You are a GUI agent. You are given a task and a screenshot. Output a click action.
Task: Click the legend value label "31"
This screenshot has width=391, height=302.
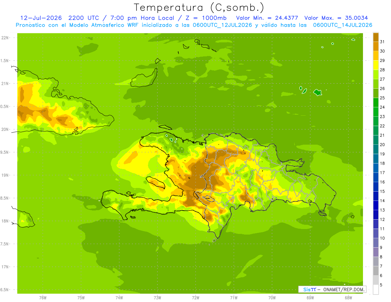(x=382, y=42)
